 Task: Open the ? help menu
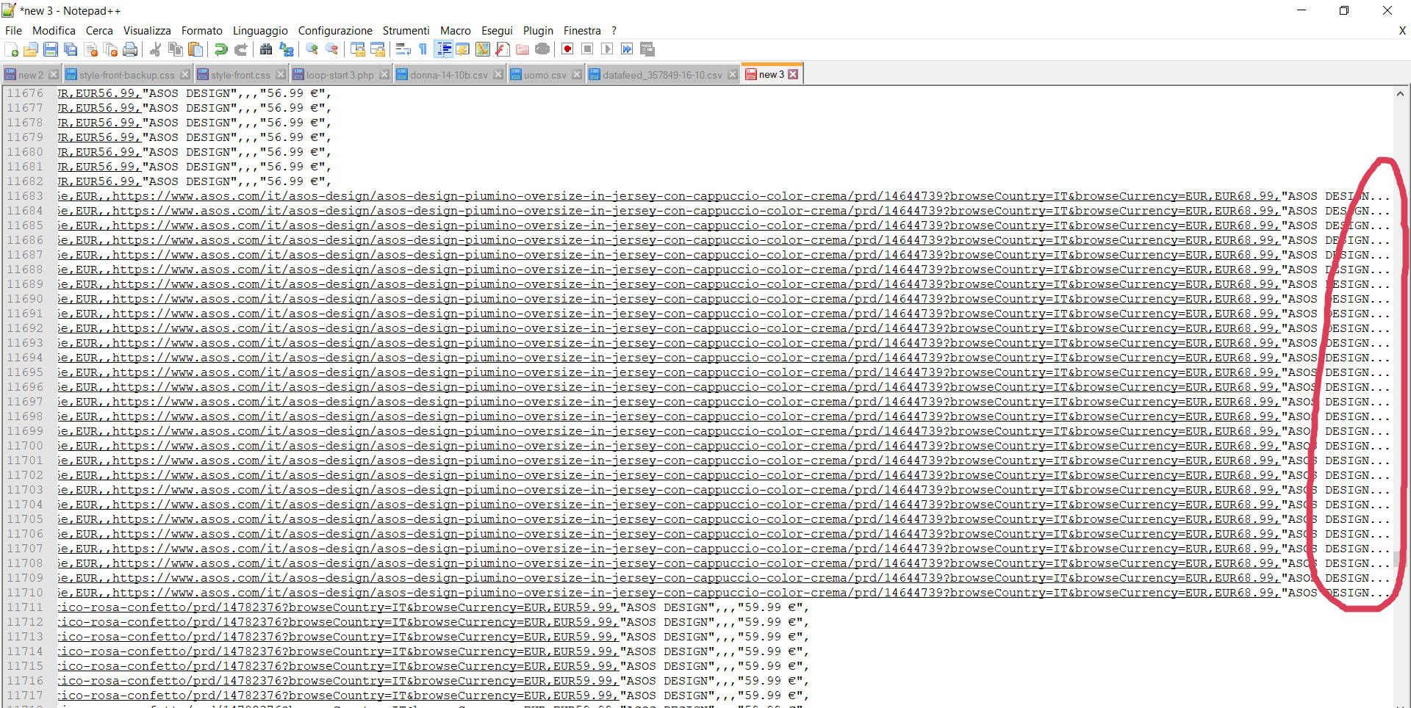(614, 31)
